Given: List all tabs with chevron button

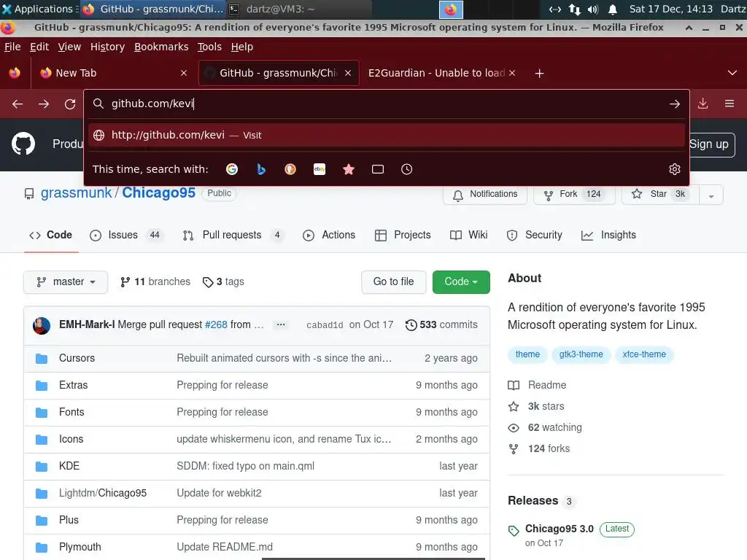Looking at the screenshot, I should tap(732, 73).
